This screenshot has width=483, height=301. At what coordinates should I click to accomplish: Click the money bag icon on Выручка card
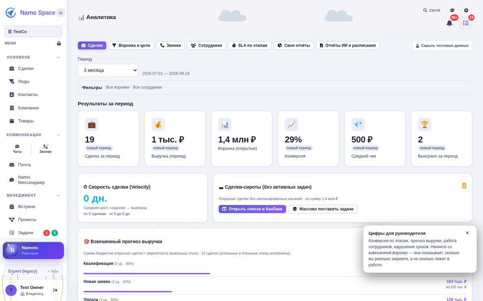click(x=158, y=124)
